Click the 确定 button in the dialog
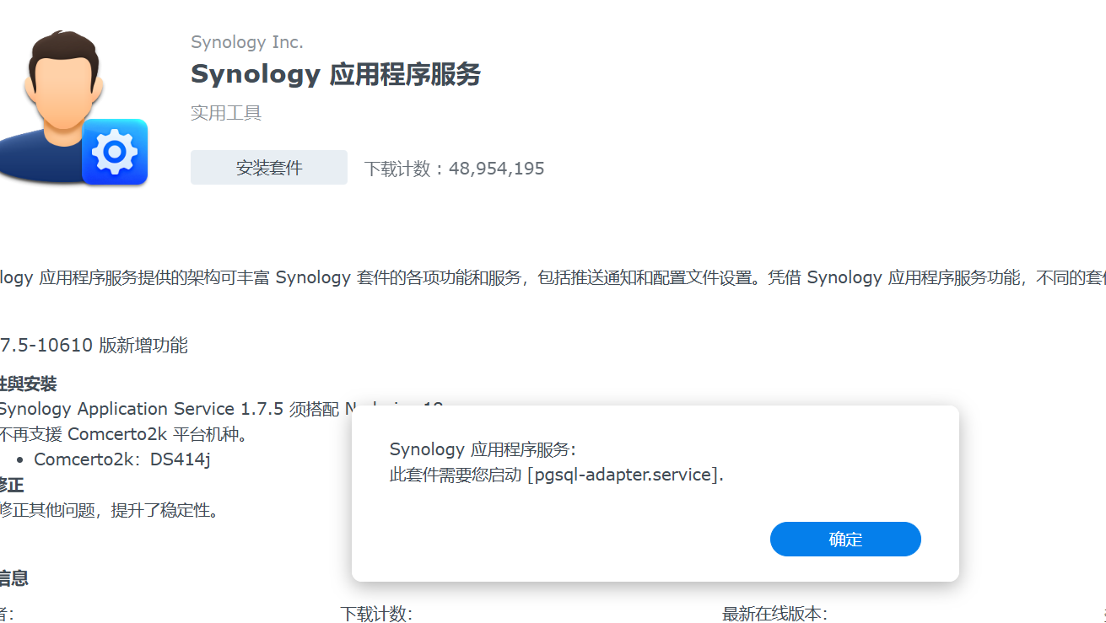The width and height of the screenshot is (1106, 623). click(845, 539)
